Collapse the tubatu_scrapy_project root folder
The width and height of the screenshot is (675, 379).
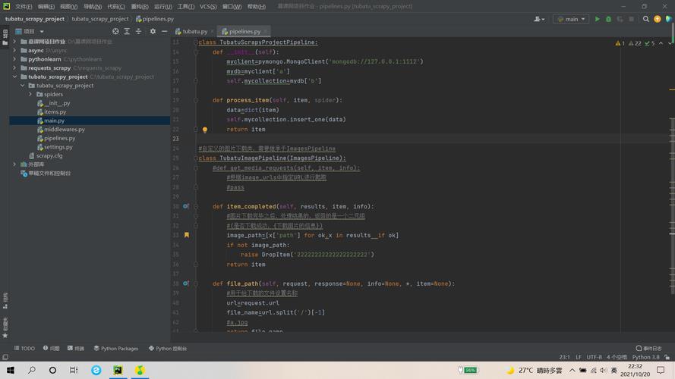(14, 77)
